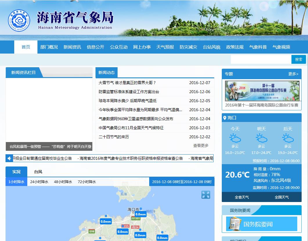Open news 大雪节气 谁才是真正的雪界大哥
This screenshot has width=308, height=241.
[x=127, y=83]
